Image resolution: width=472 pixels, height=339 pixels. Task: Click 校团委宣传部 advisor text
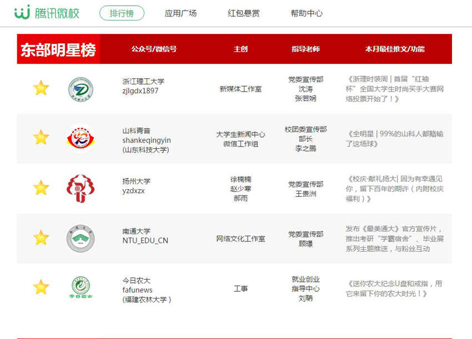click(305, 129)
